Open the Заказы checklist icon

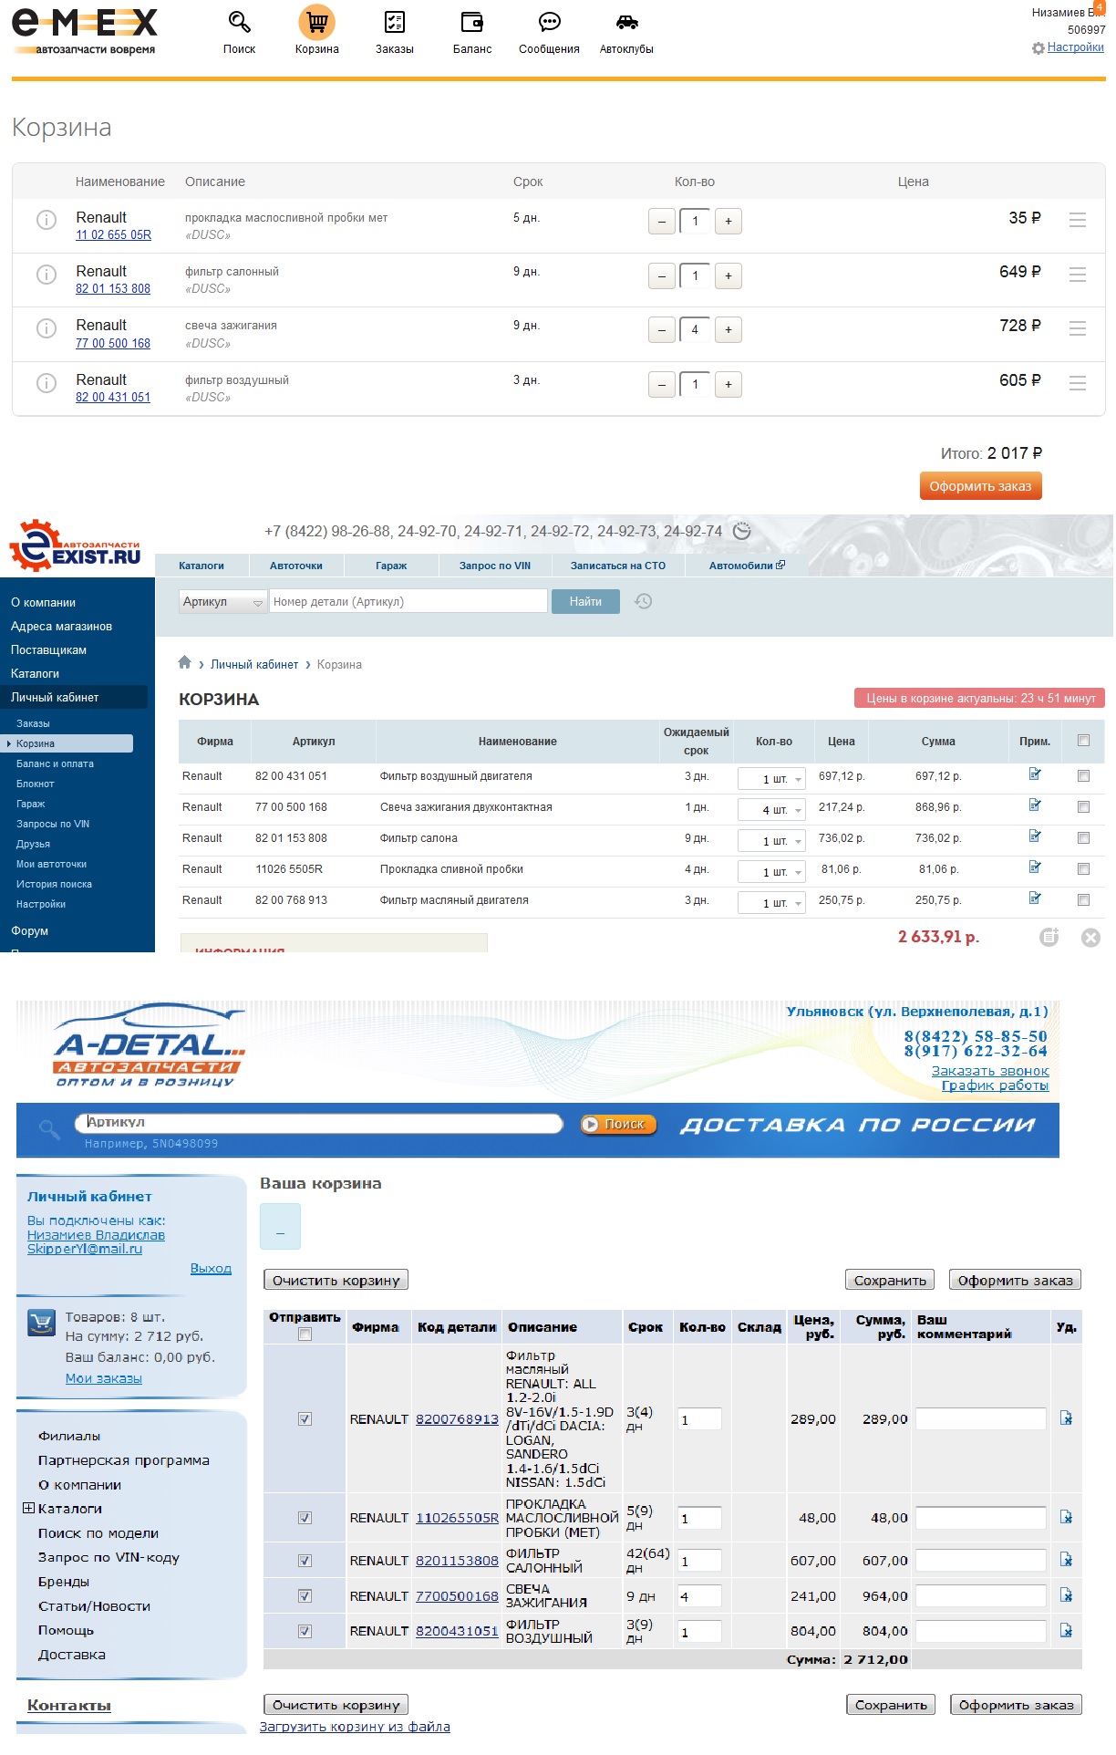click(x=394, y=22)
